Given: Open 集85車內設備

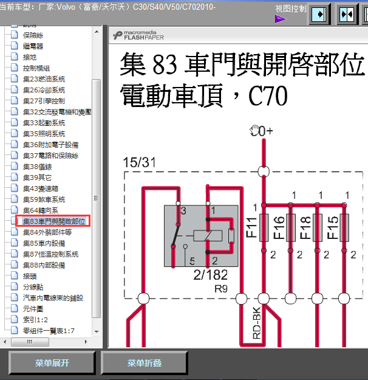Looking at the screenshot, I should click(x=44, y=243).
